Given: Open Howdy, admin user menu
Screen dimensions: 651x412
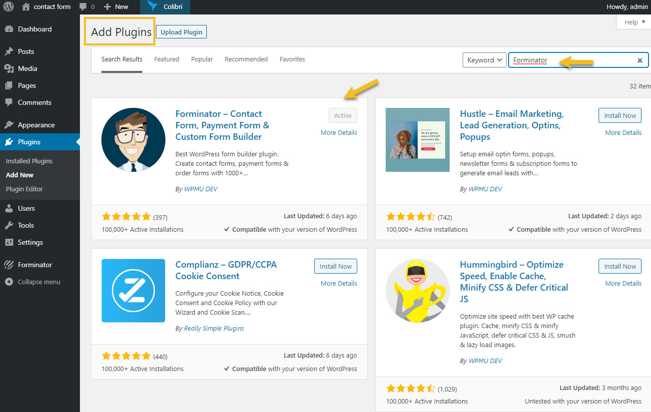Looking at the screenshot, I should click(x=627, y=7).
